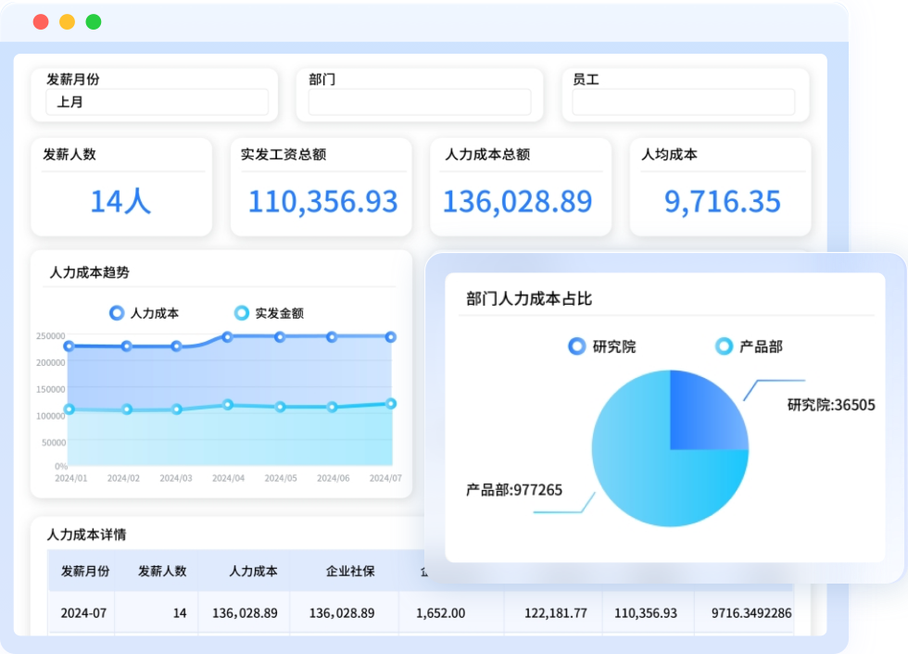The height and width of the screenshot is (654, 908).
Task: Click the 2024/04 实发金额 data point
Action: point(228,405)
